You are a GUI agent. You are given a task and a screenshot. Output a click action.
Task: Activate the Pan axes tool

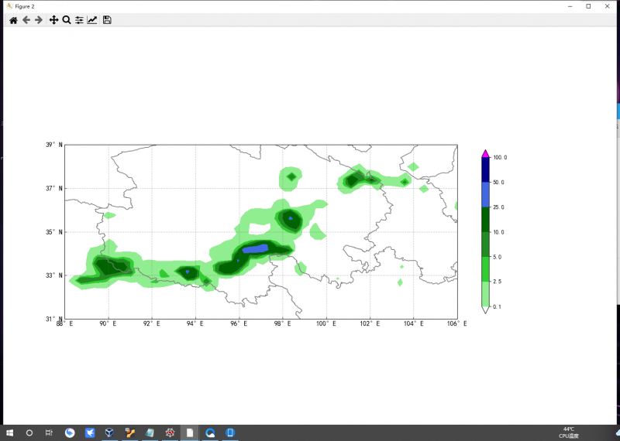pos(53,20)
